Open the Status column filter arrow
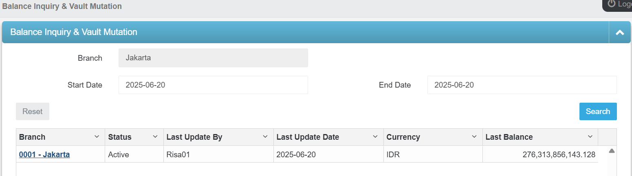The height and width of the screenshot is (176, 632). click(155, 137)
